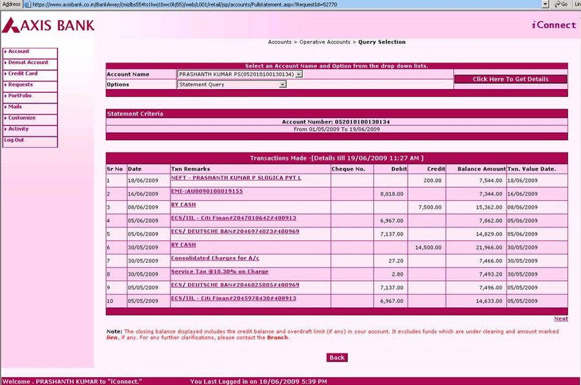Viewport: 581px width, 385px height.
Task: Open Service Tax @10.30% on Charge entry
Action: [x=219, y=271]
